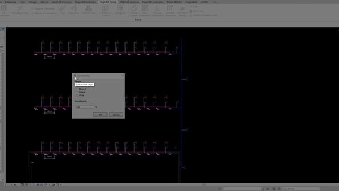Screen dimensions: 339x191
Task: Cancel the Simultaneity dialog
Action: point(116,115)
